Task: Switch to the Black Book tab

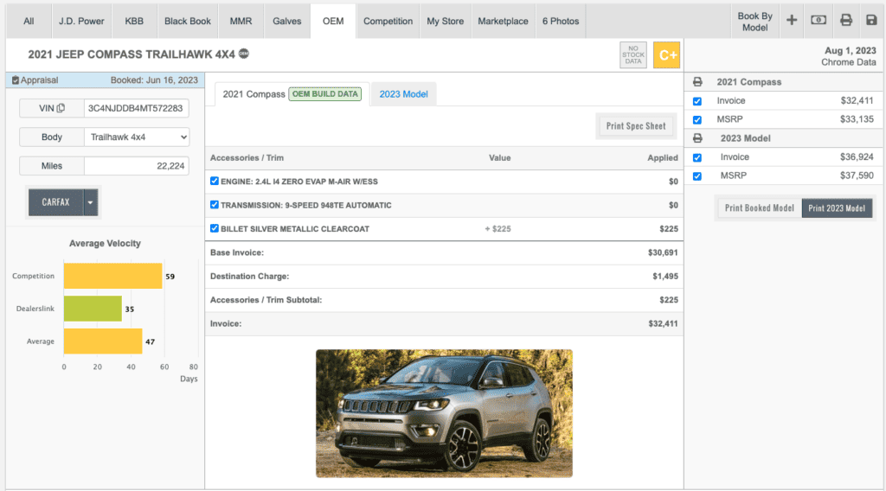Action: point(188,21)
